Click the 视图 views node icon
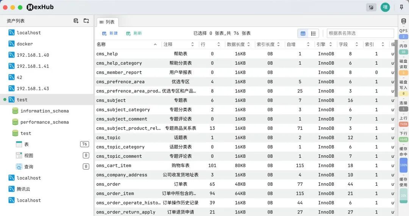 (x=19, y=155)
